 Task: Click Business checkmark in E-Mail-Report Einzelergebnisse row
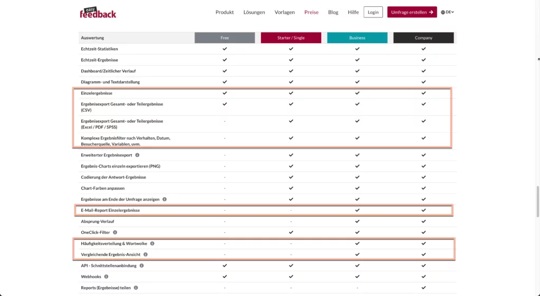[357, 210]
